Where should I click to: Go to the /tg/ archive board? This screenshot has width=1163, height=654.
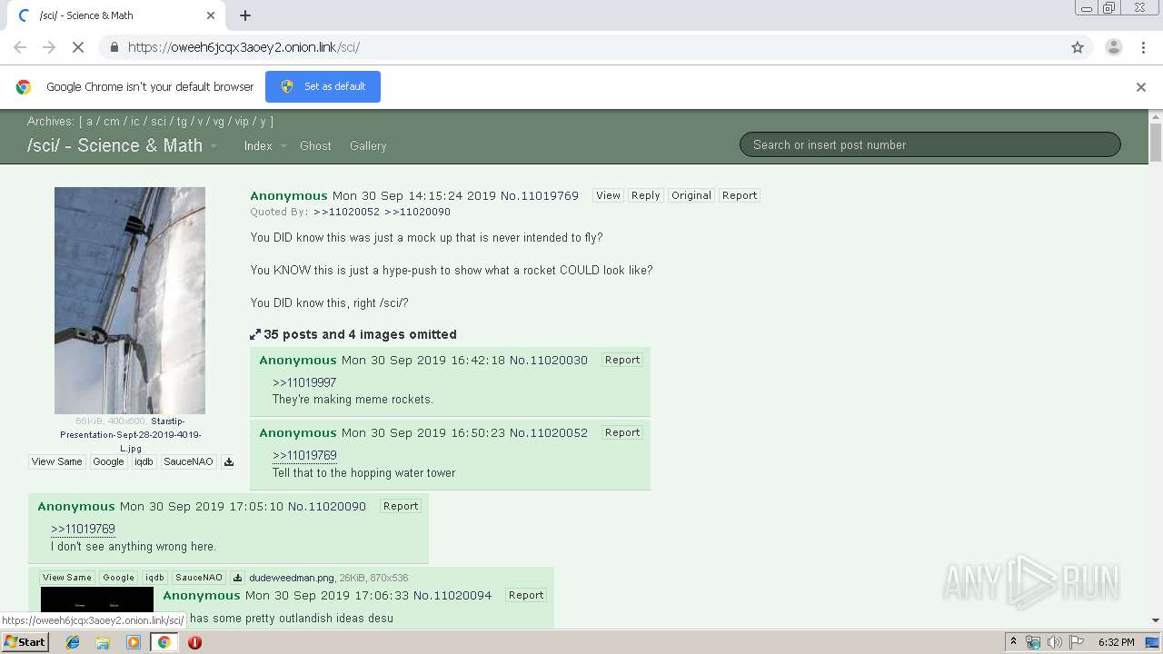coord(182,121)
